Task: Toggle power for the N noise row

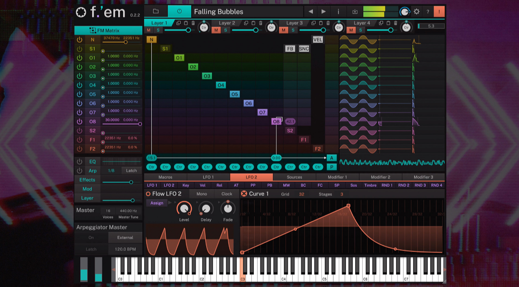Action: 79,39
